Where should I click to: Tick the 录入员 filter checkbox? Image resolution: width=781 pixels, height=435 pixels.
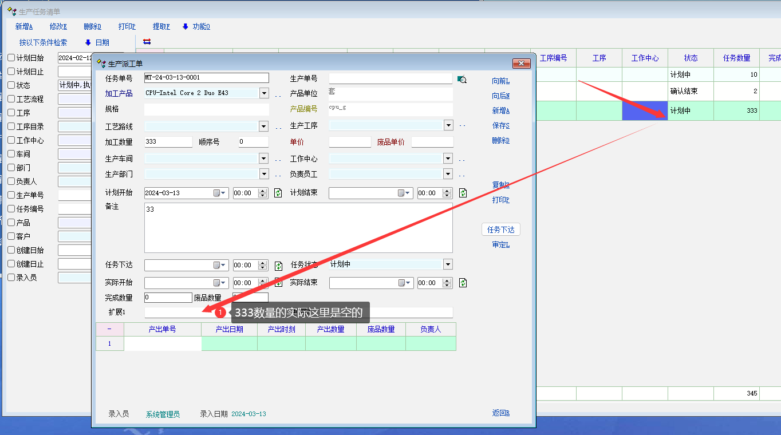[x=11, y=278]
